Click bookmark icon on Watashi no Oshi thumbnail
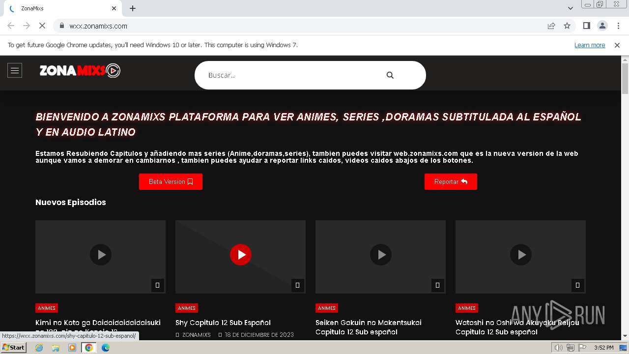The width and height of the screenshot is (629, 354). click(577, 285)
